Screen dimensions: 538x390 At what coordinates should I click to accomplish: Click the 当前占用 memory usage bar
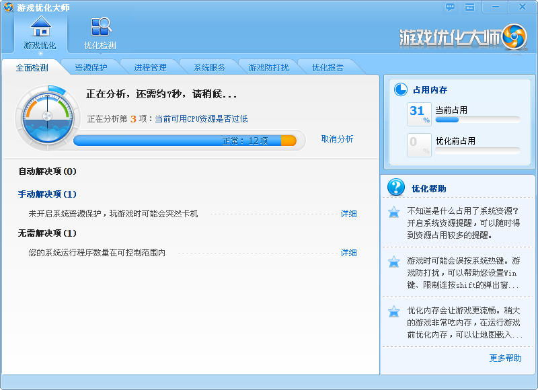477,120
